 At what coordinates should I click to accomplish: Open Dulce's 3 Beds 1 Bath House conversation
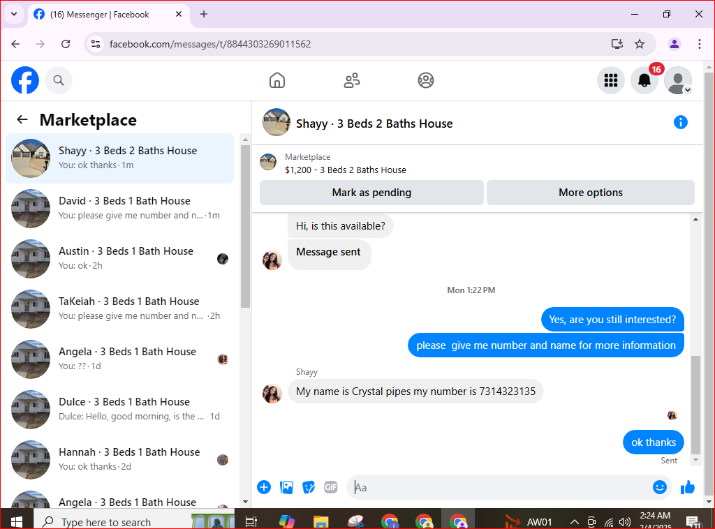[120, 409]
